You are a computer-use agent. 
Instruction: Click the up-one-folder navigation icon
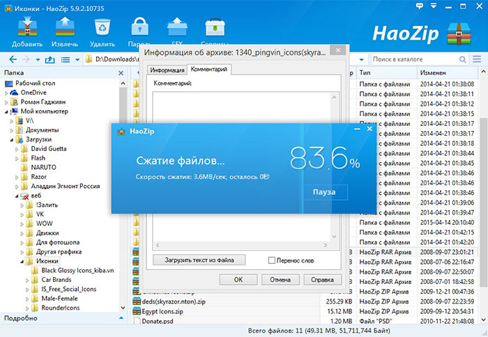(x=49, y=59)
